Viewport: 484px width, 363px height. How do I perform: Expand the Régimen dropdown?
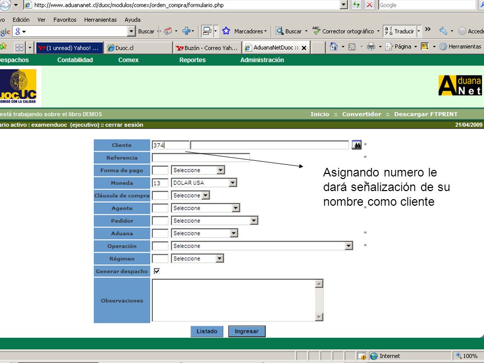(x=219, y=259)
